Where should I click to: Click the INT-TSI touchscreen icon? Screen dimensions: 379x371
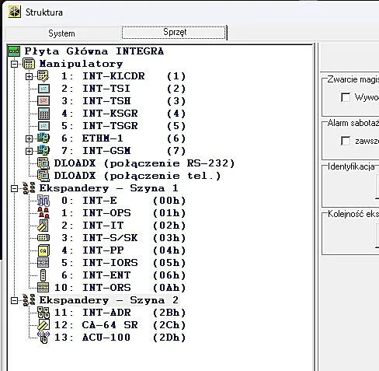pyautogui.click(x=43, y=89)
